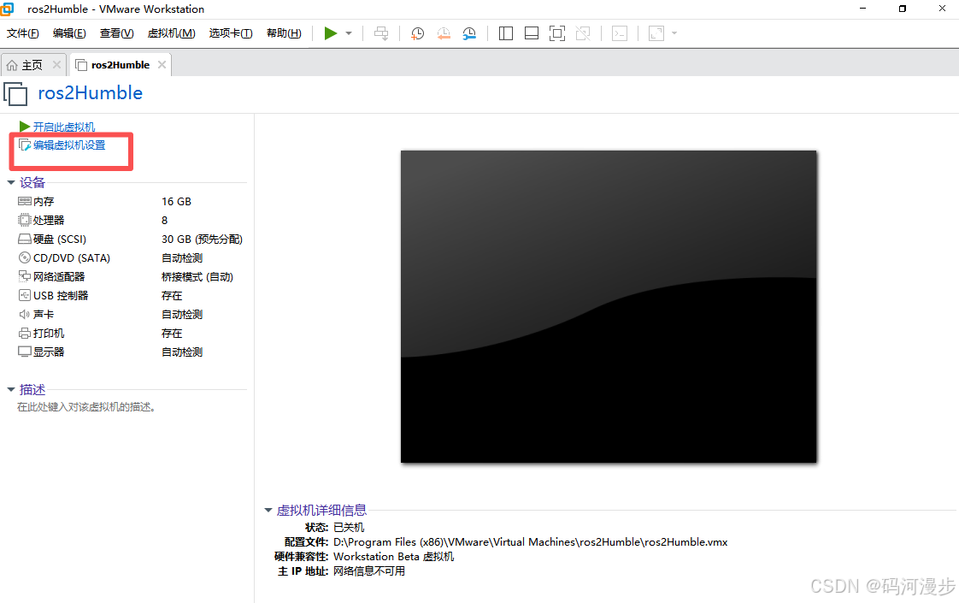Open the 帮助(H) menu

(284, 33)
